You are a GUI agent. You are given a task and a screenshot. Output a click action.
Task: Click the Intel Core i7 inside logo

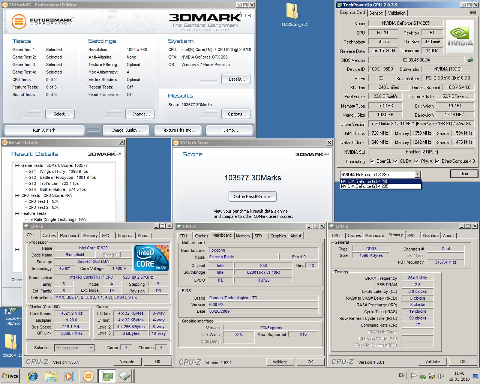[x=152, y=258]
